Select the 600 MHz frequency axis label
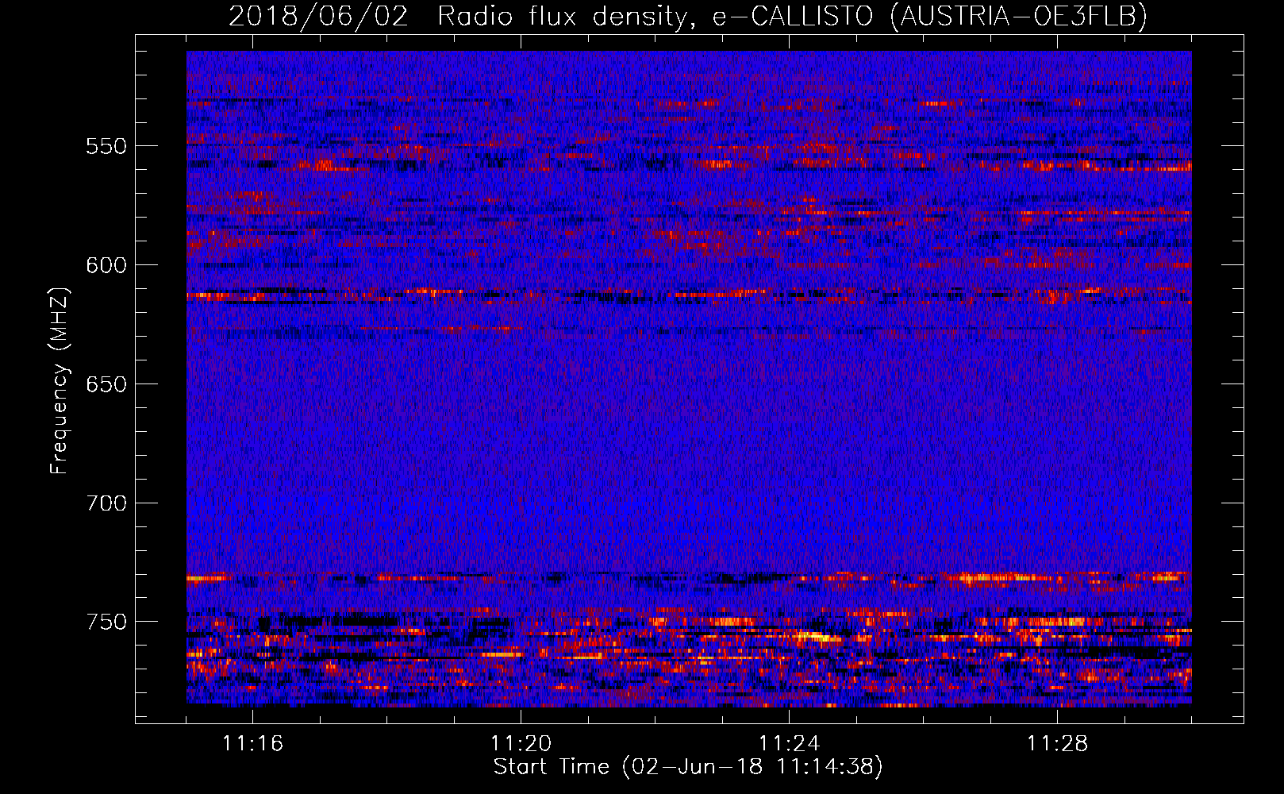1284x794 pixels. pos(106,265)
